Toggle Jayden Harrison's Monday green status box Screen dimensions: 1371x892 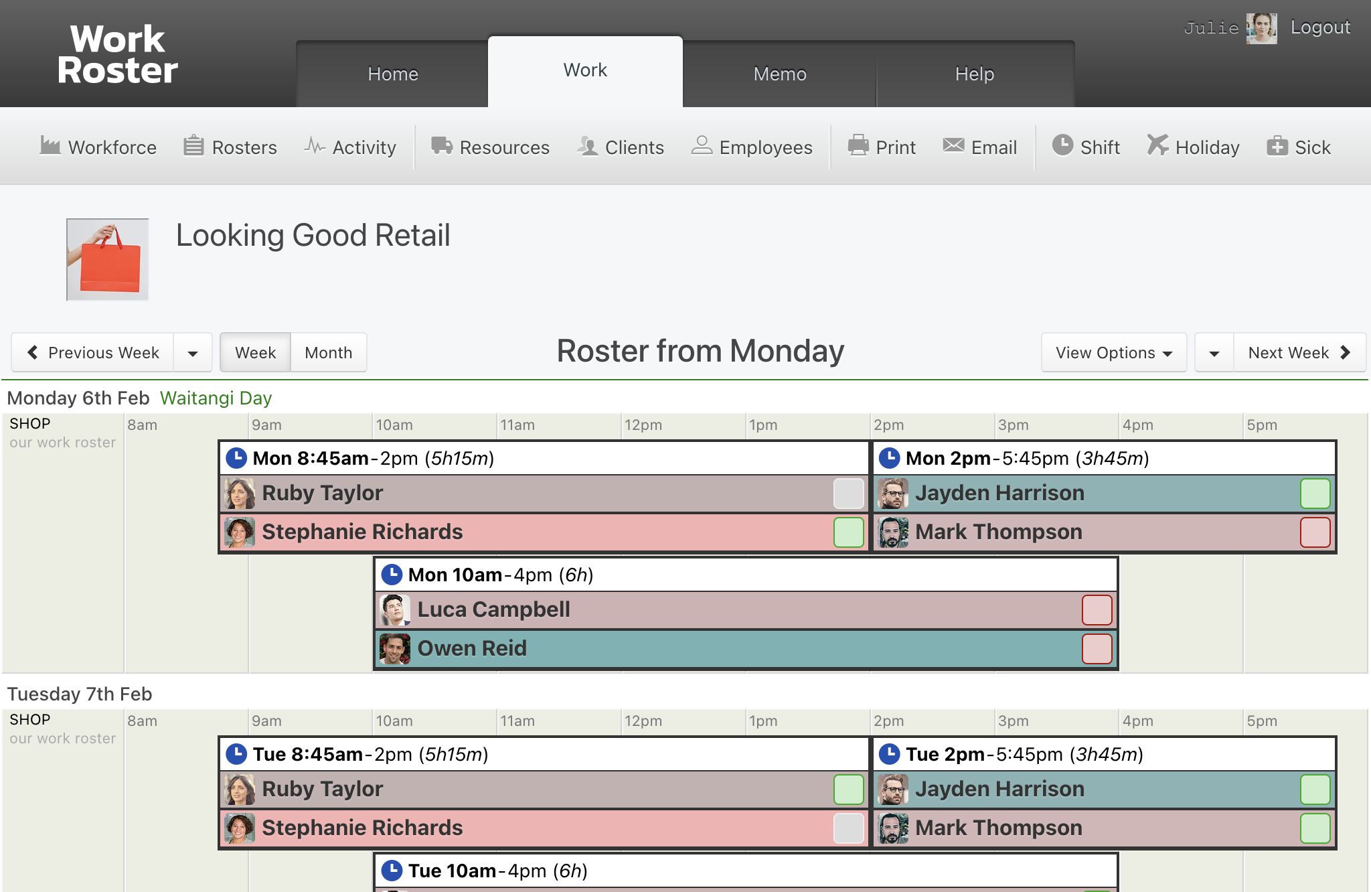click(x=1315, y=494)
